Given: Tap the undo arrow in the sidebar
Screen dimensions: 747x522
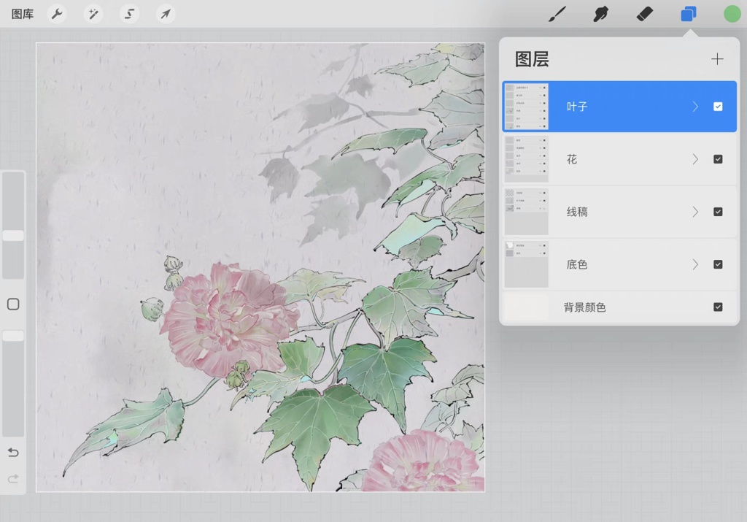Looking at the screenshot, I should click(12, 453).
